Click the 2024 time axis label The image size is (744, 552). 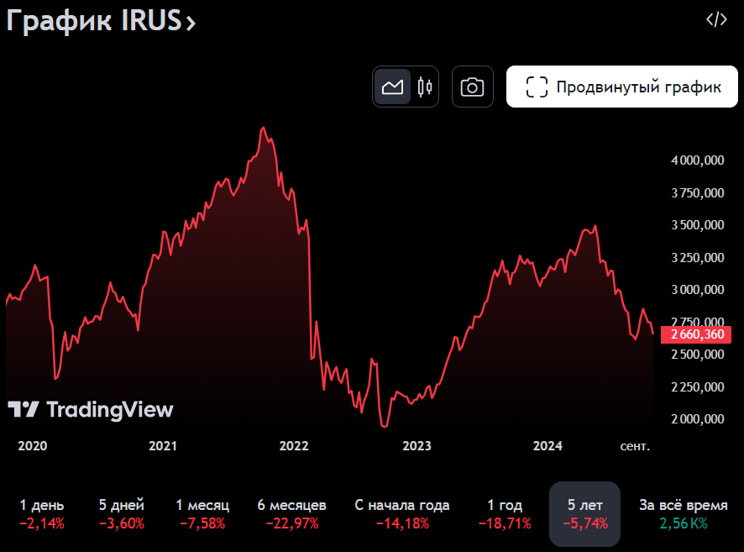click(x=548, y=446)
